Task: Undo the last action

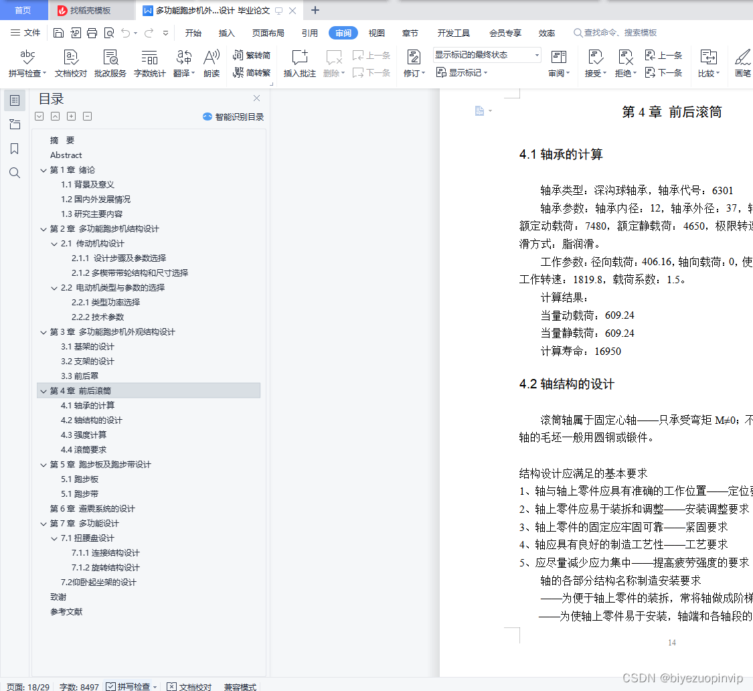Action: click(126, 33)
